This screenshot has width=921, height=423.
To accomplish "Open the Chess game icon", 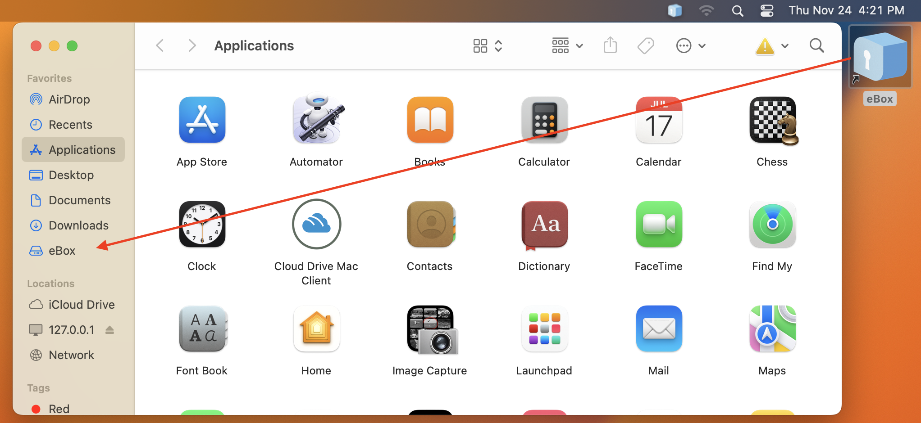I will point(773,121).
